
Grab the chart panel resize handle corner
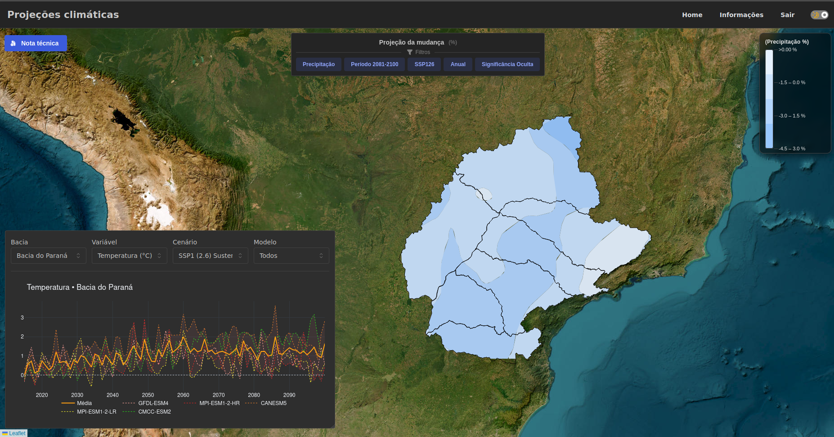pos(332,426)
